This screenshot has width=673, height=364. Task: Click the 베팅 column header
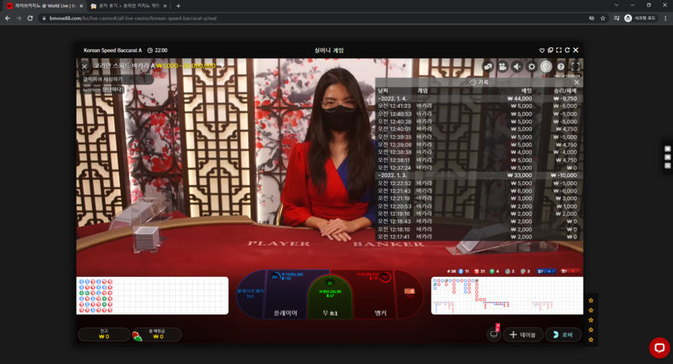pyautogui.click(x=526, y=91)
